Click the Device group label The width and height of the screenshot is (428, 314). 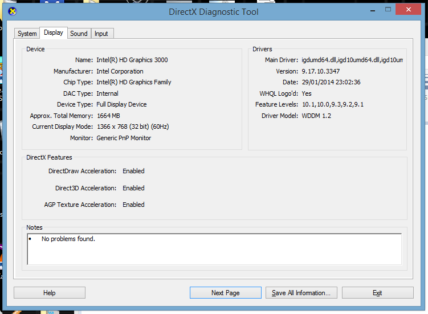point(35,49)
